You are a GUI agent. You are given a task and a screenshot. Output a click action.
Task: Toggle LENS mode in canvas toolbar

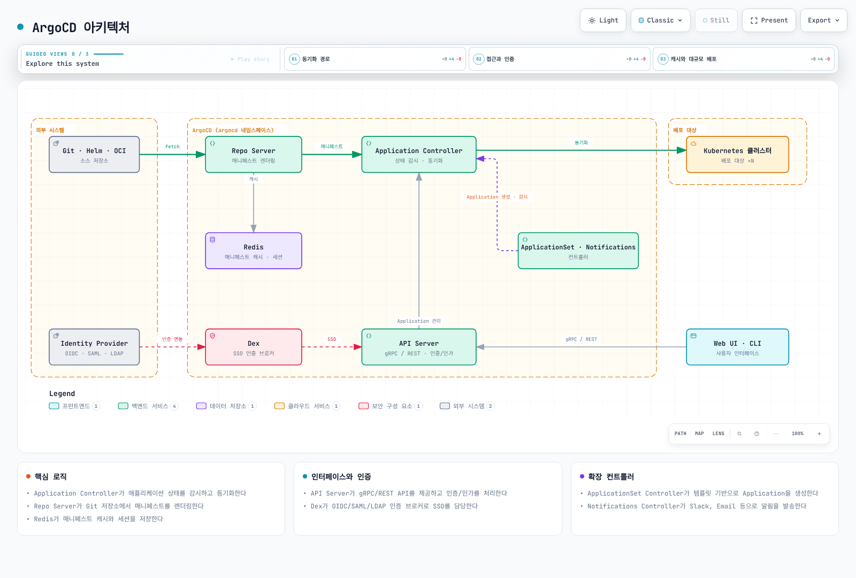point(718,433)
